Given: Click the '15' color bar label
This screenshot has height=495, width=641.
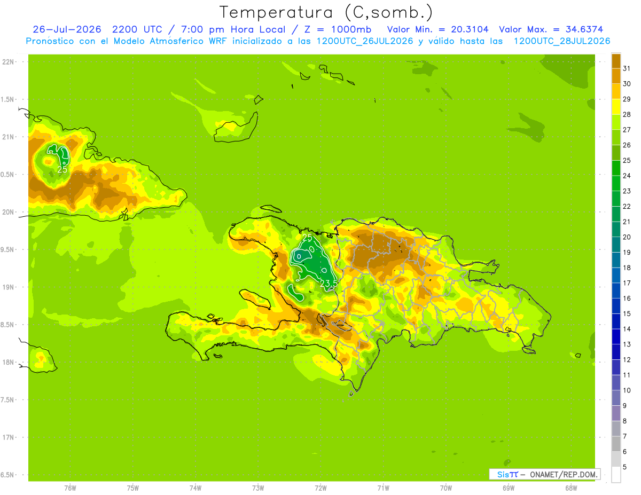Looking at the screenshot, I should 627,313.
